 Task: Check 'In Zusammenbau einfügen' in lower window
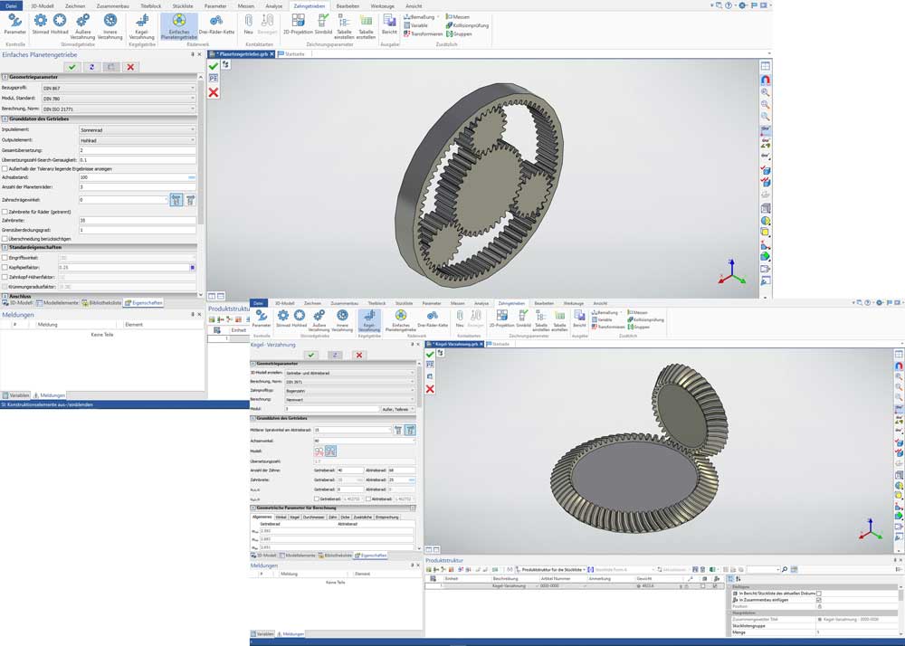(819, 600)
